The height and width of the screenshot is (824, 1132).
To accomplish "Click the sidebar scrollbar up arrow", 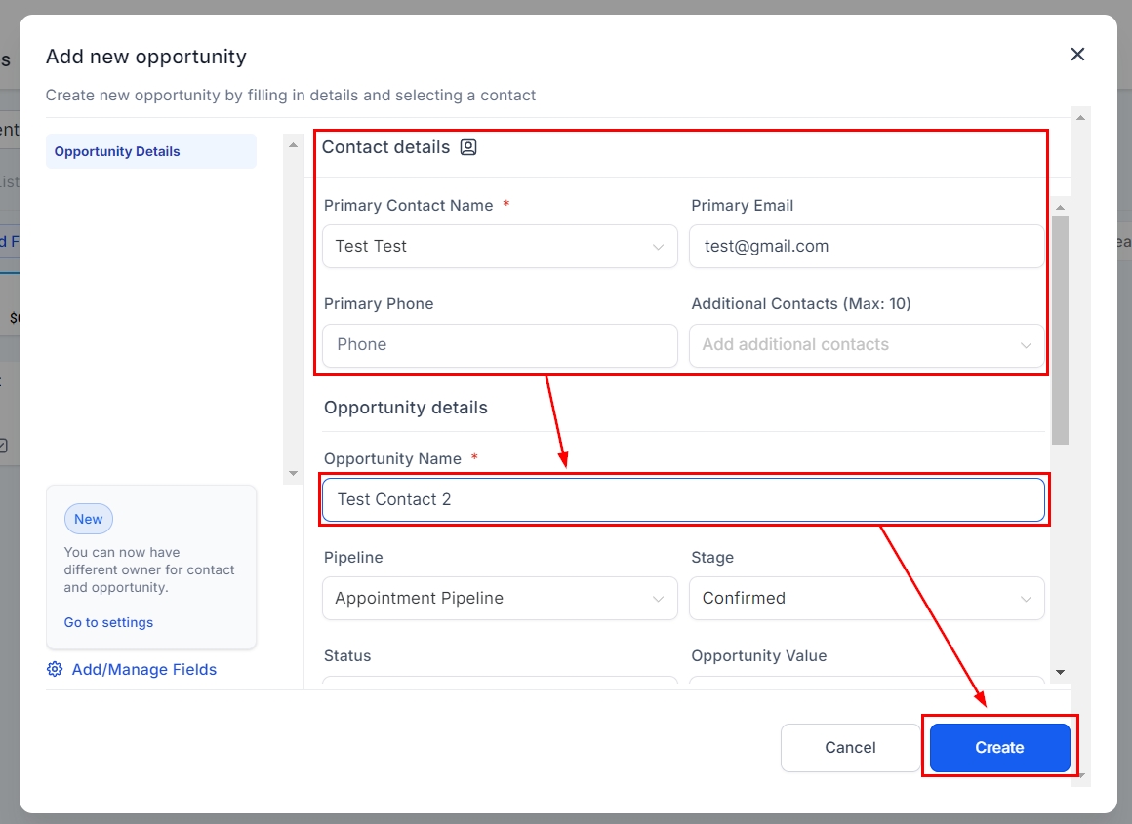I will tap(293, 144).
